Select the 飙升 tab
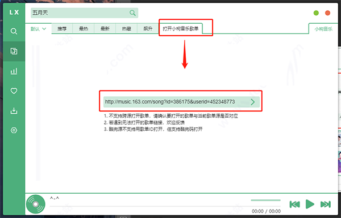 tap(148, 29)
